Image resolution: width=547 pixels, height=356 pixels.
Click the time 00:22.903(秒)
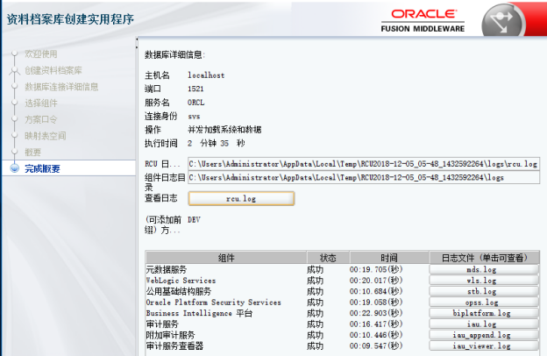[376, 313]
